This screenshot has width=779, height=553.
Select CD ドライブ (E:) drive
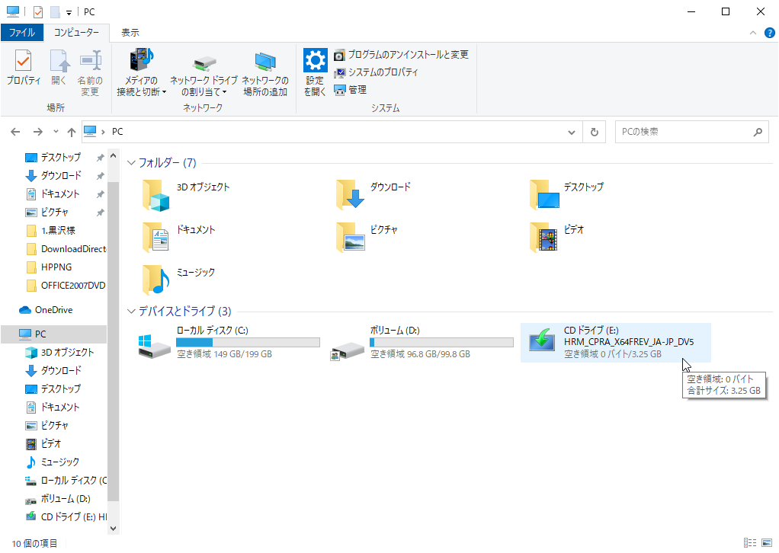pyautogui.click(x=616, y=343)
